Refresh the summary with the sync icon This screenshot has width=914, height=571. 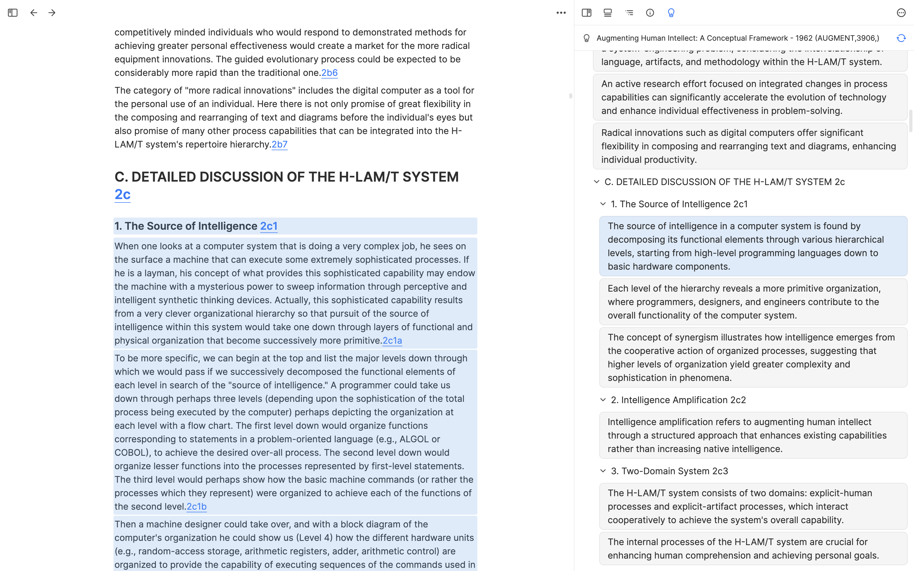tap(901, 38)
